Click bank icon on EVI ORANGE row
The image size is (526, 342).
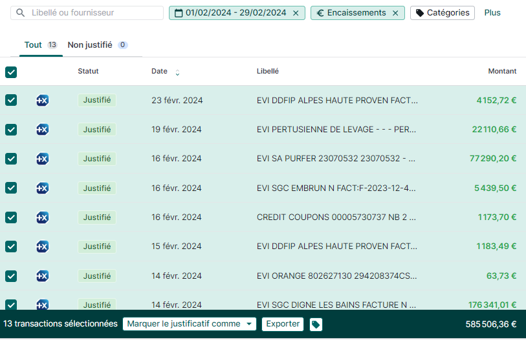pos(42,276)
